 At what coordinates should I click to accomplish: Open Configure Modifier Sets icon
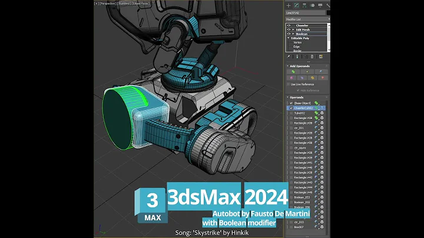point(321,57)
